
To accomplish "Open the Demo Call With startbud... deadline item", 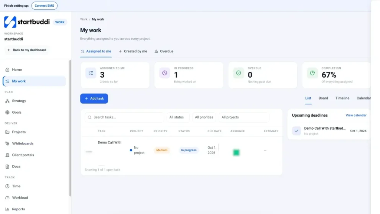I will [329, 131].
